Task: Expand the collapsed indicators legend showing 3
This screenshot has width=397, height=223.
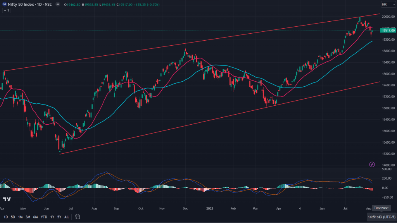Action: [6, 10]
